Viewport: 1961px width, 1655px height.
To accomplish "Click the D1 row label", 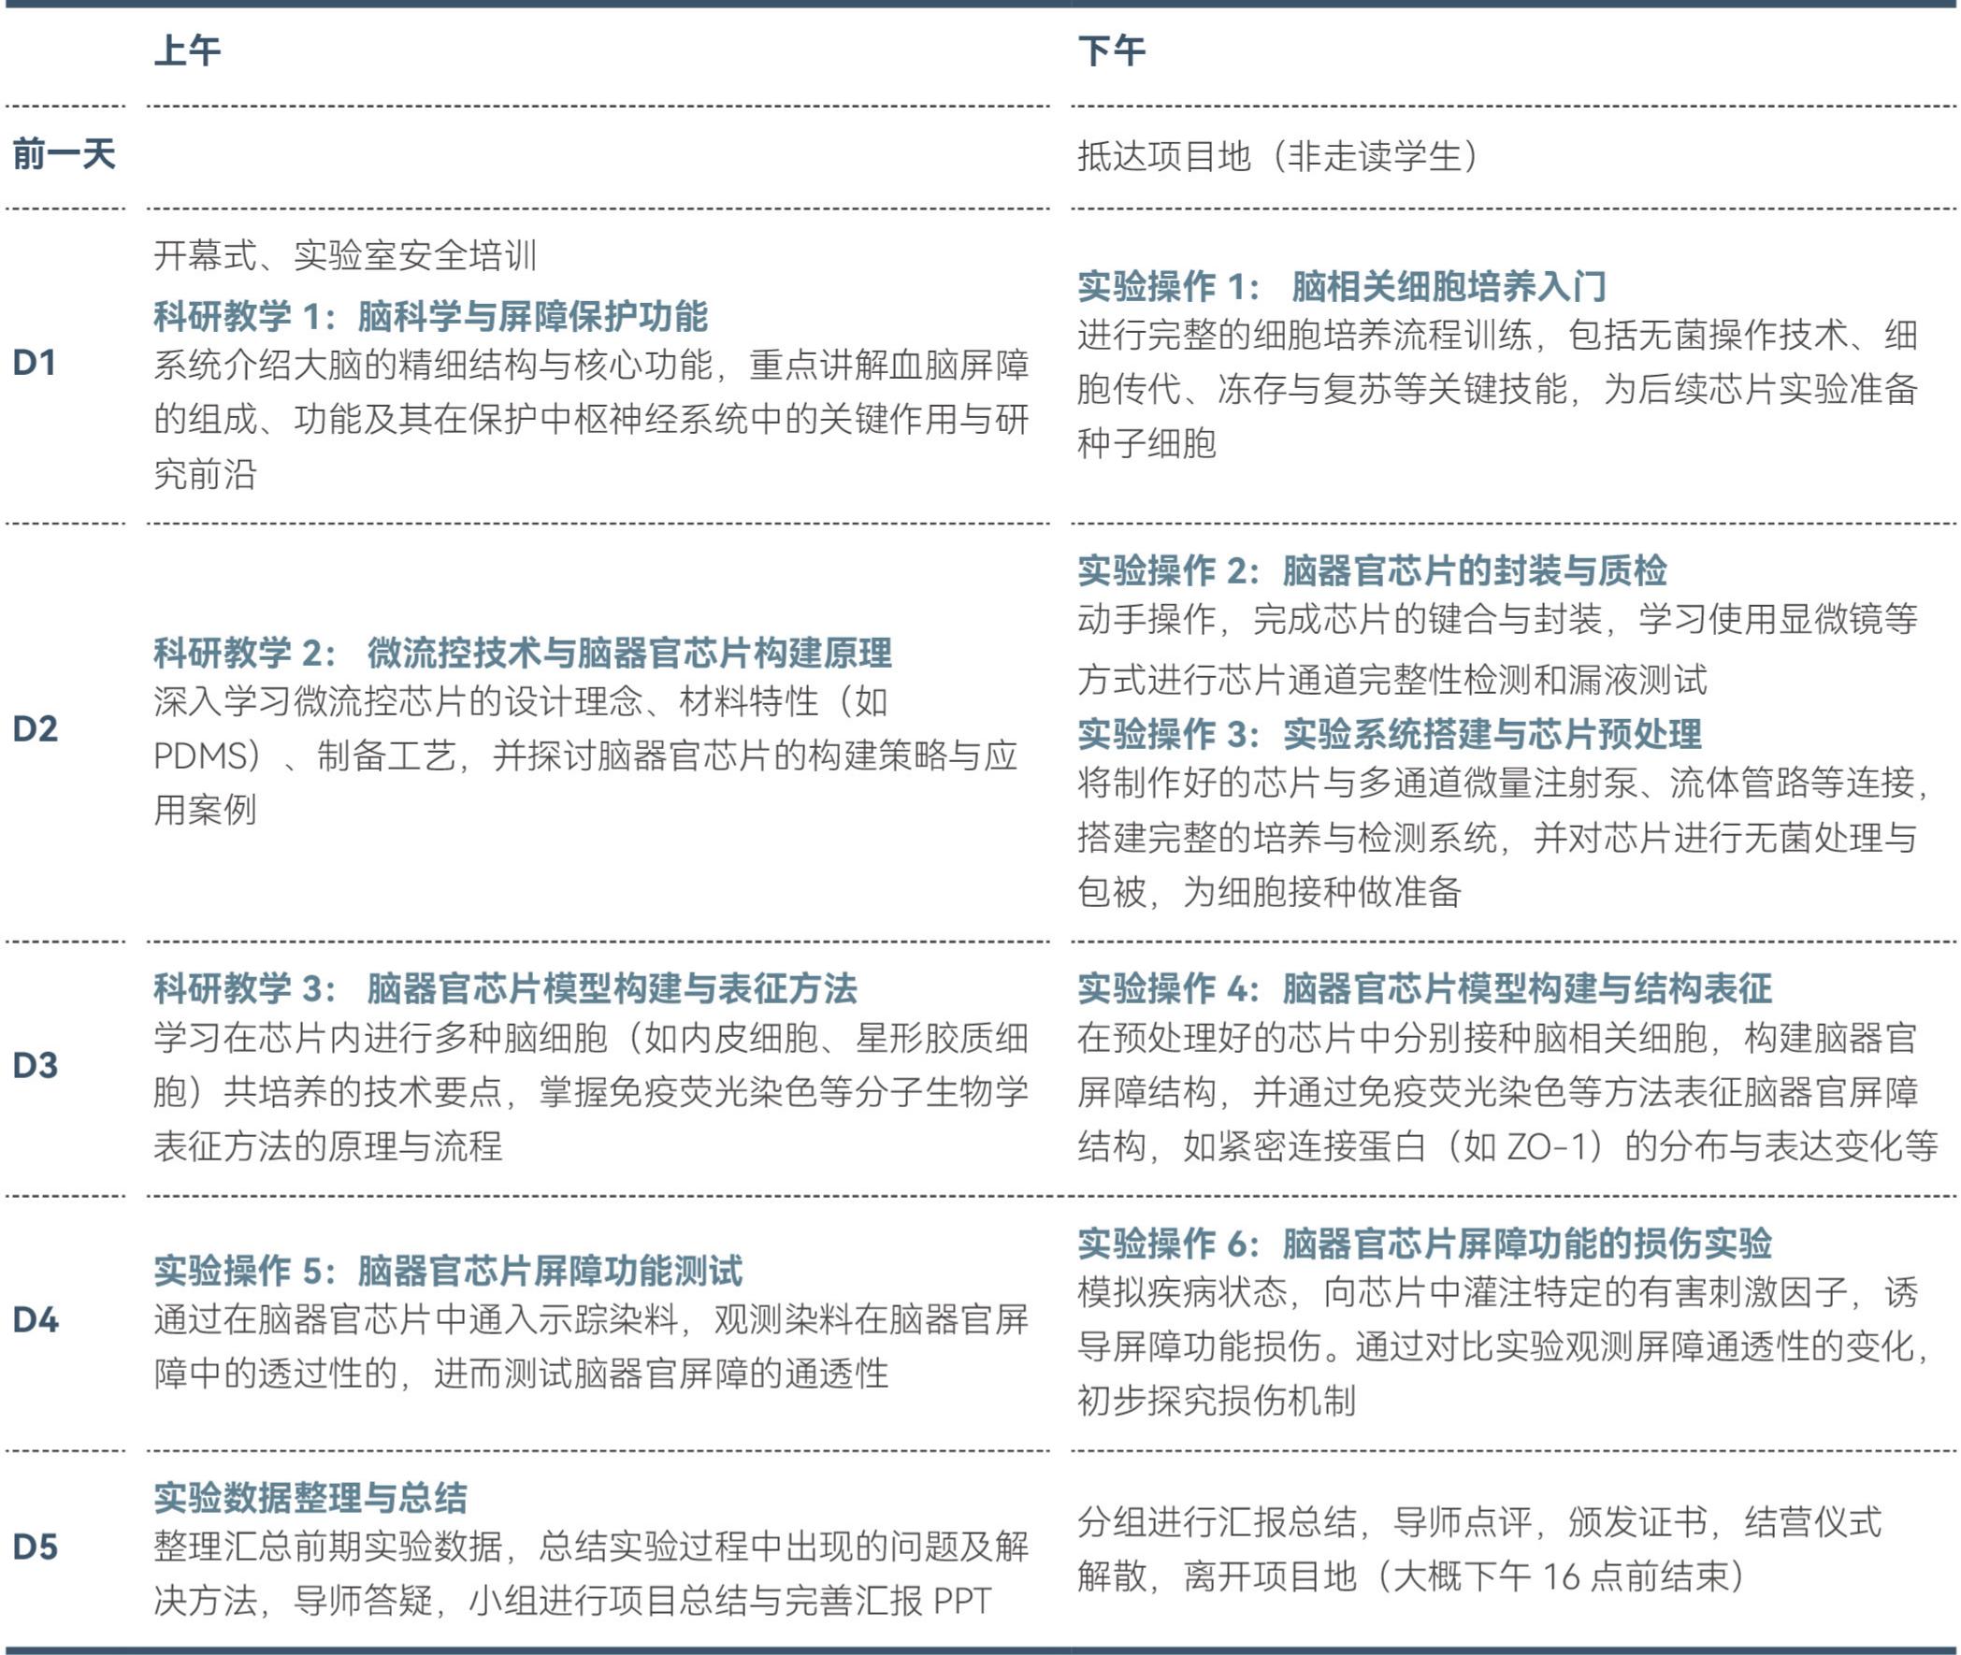I will (35, 363).
